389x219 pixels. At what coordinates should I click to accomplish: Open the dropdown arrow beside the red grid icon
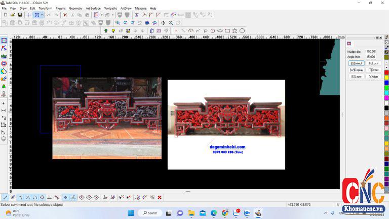point(101,15)
